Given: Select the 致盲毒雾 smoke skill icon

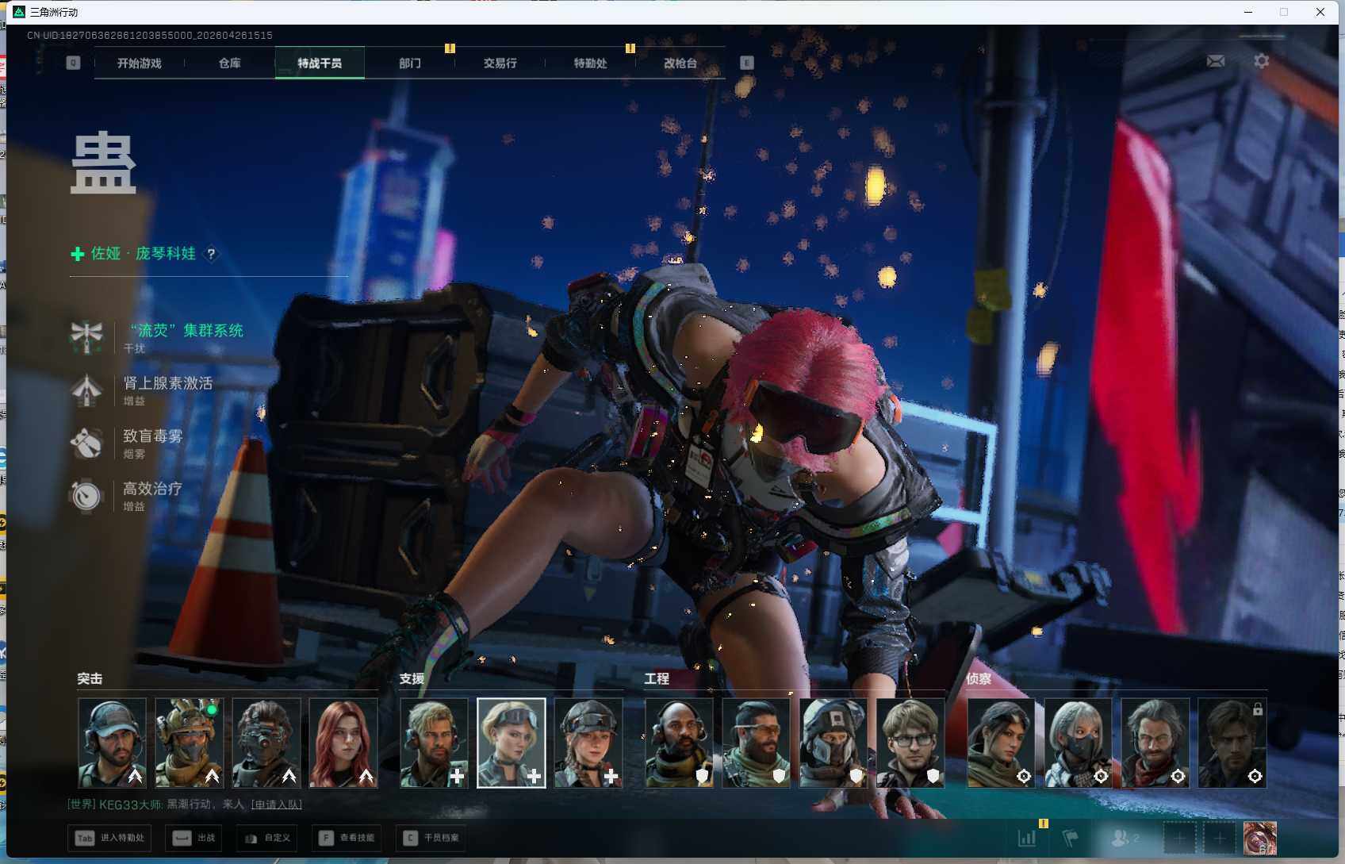Looking at the screenshot, I should click(86, 443).
